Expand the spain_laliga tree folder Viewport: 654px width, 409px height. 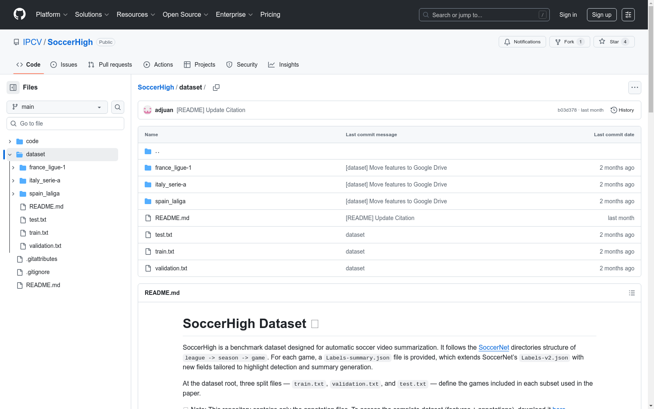coord(13,194)
